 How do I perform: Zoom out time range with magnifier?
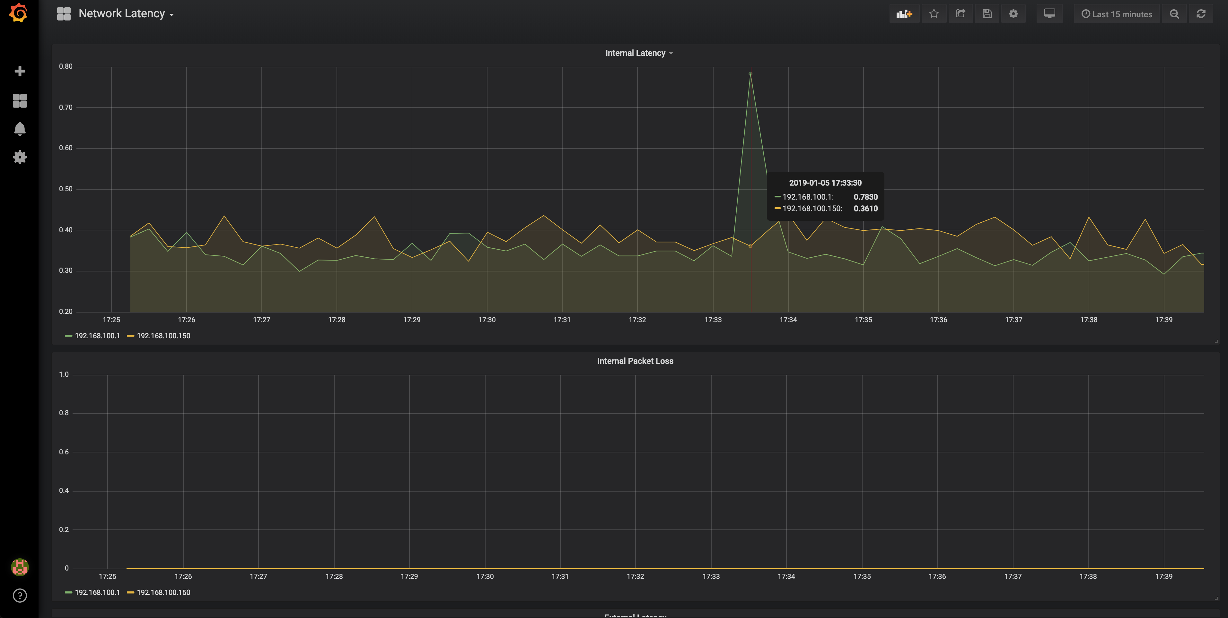click(x=1175, y=14)
